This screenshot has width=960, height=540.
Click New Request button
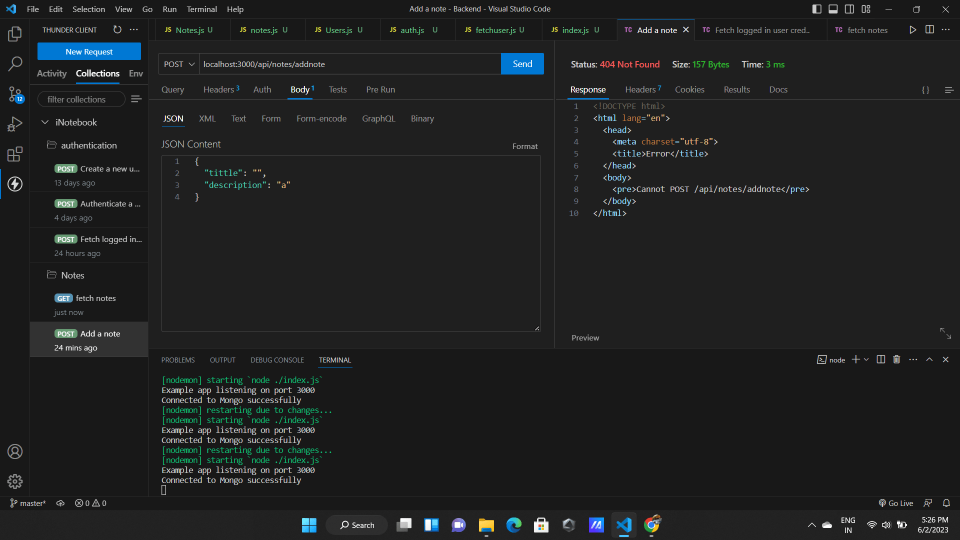tap(89, 51)
